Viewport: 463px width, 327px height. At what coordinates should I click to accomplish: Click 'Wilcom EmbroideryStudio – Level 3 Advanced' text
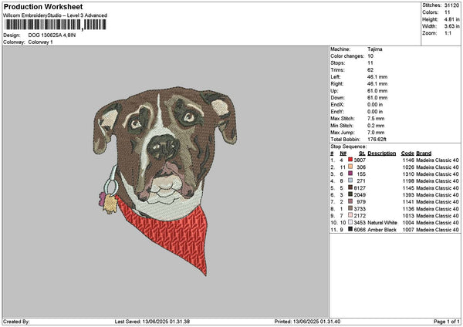(56, 15)
